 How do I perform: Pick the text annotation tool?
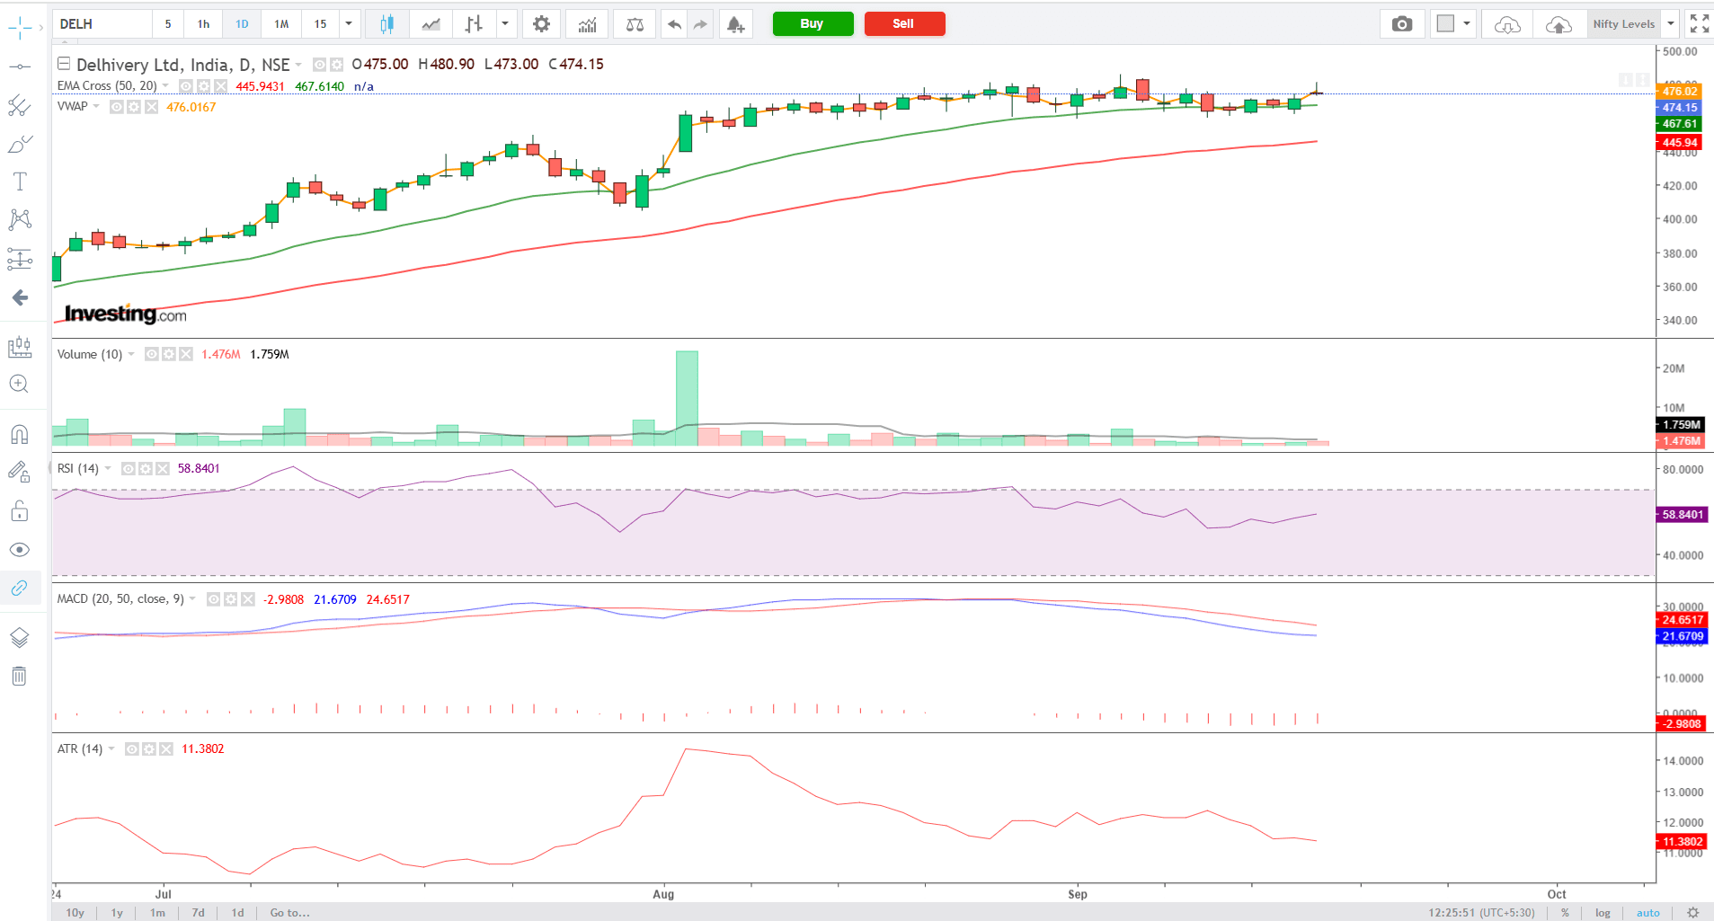point(20,182)
